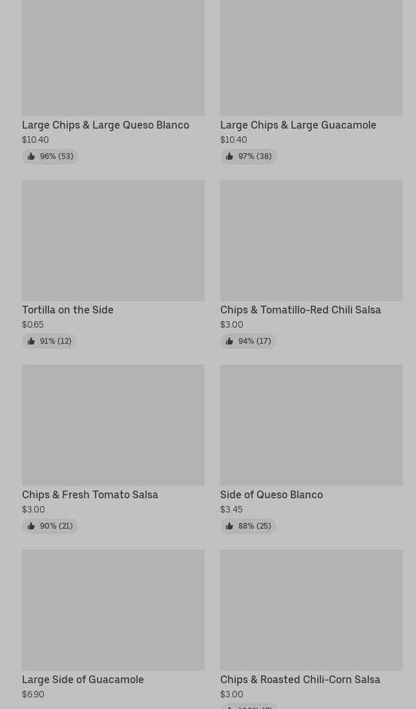Click the $6.90 price of Large Side of Guacamole

(x=33, y=694)
